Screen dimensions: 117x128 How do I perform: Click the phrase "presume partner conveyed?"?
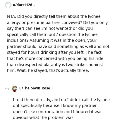pyautogui.click(x=54, y=23)
